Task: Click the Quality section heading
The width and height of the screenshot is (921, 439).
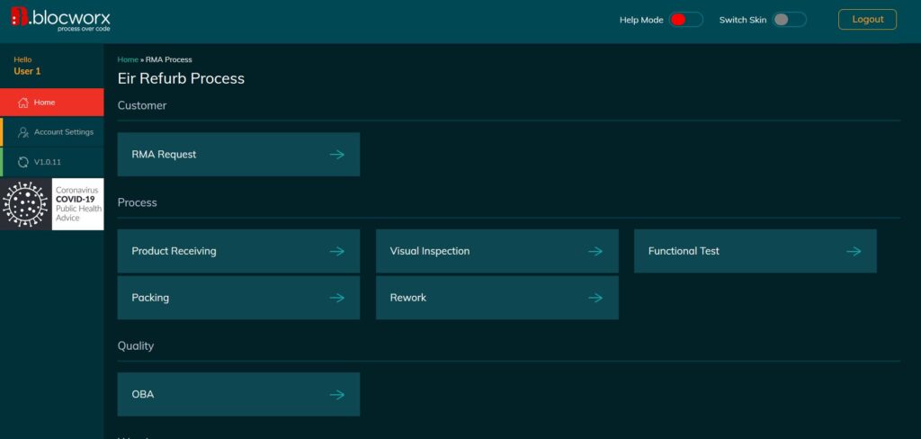Action: point(136,346)
